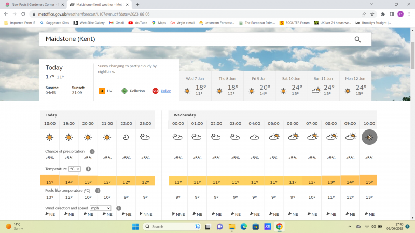
Task: Open the Jetstream Forecast bookmark
Action: (216, 23)
